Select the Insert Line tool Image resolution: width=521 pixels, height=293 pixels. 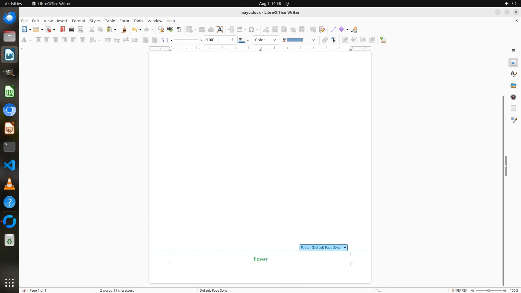[333, 30]
